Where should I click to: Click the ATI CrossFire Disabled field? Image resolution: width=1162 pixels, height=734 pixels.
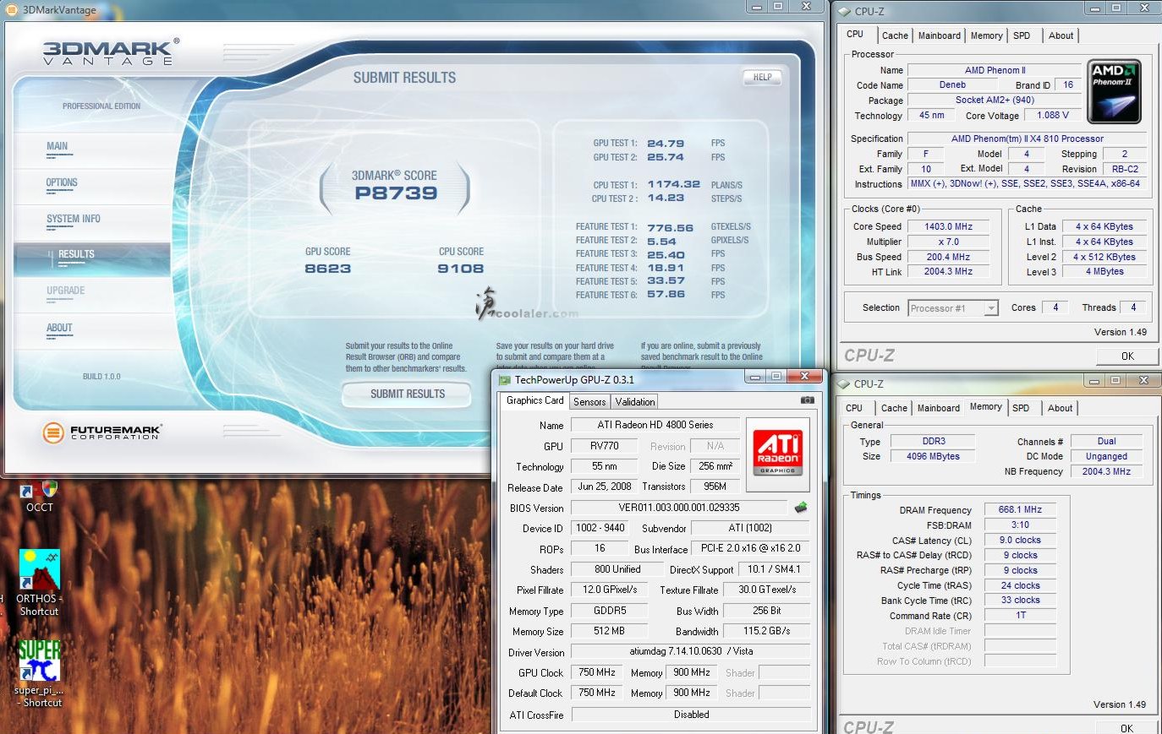point(691,715)
